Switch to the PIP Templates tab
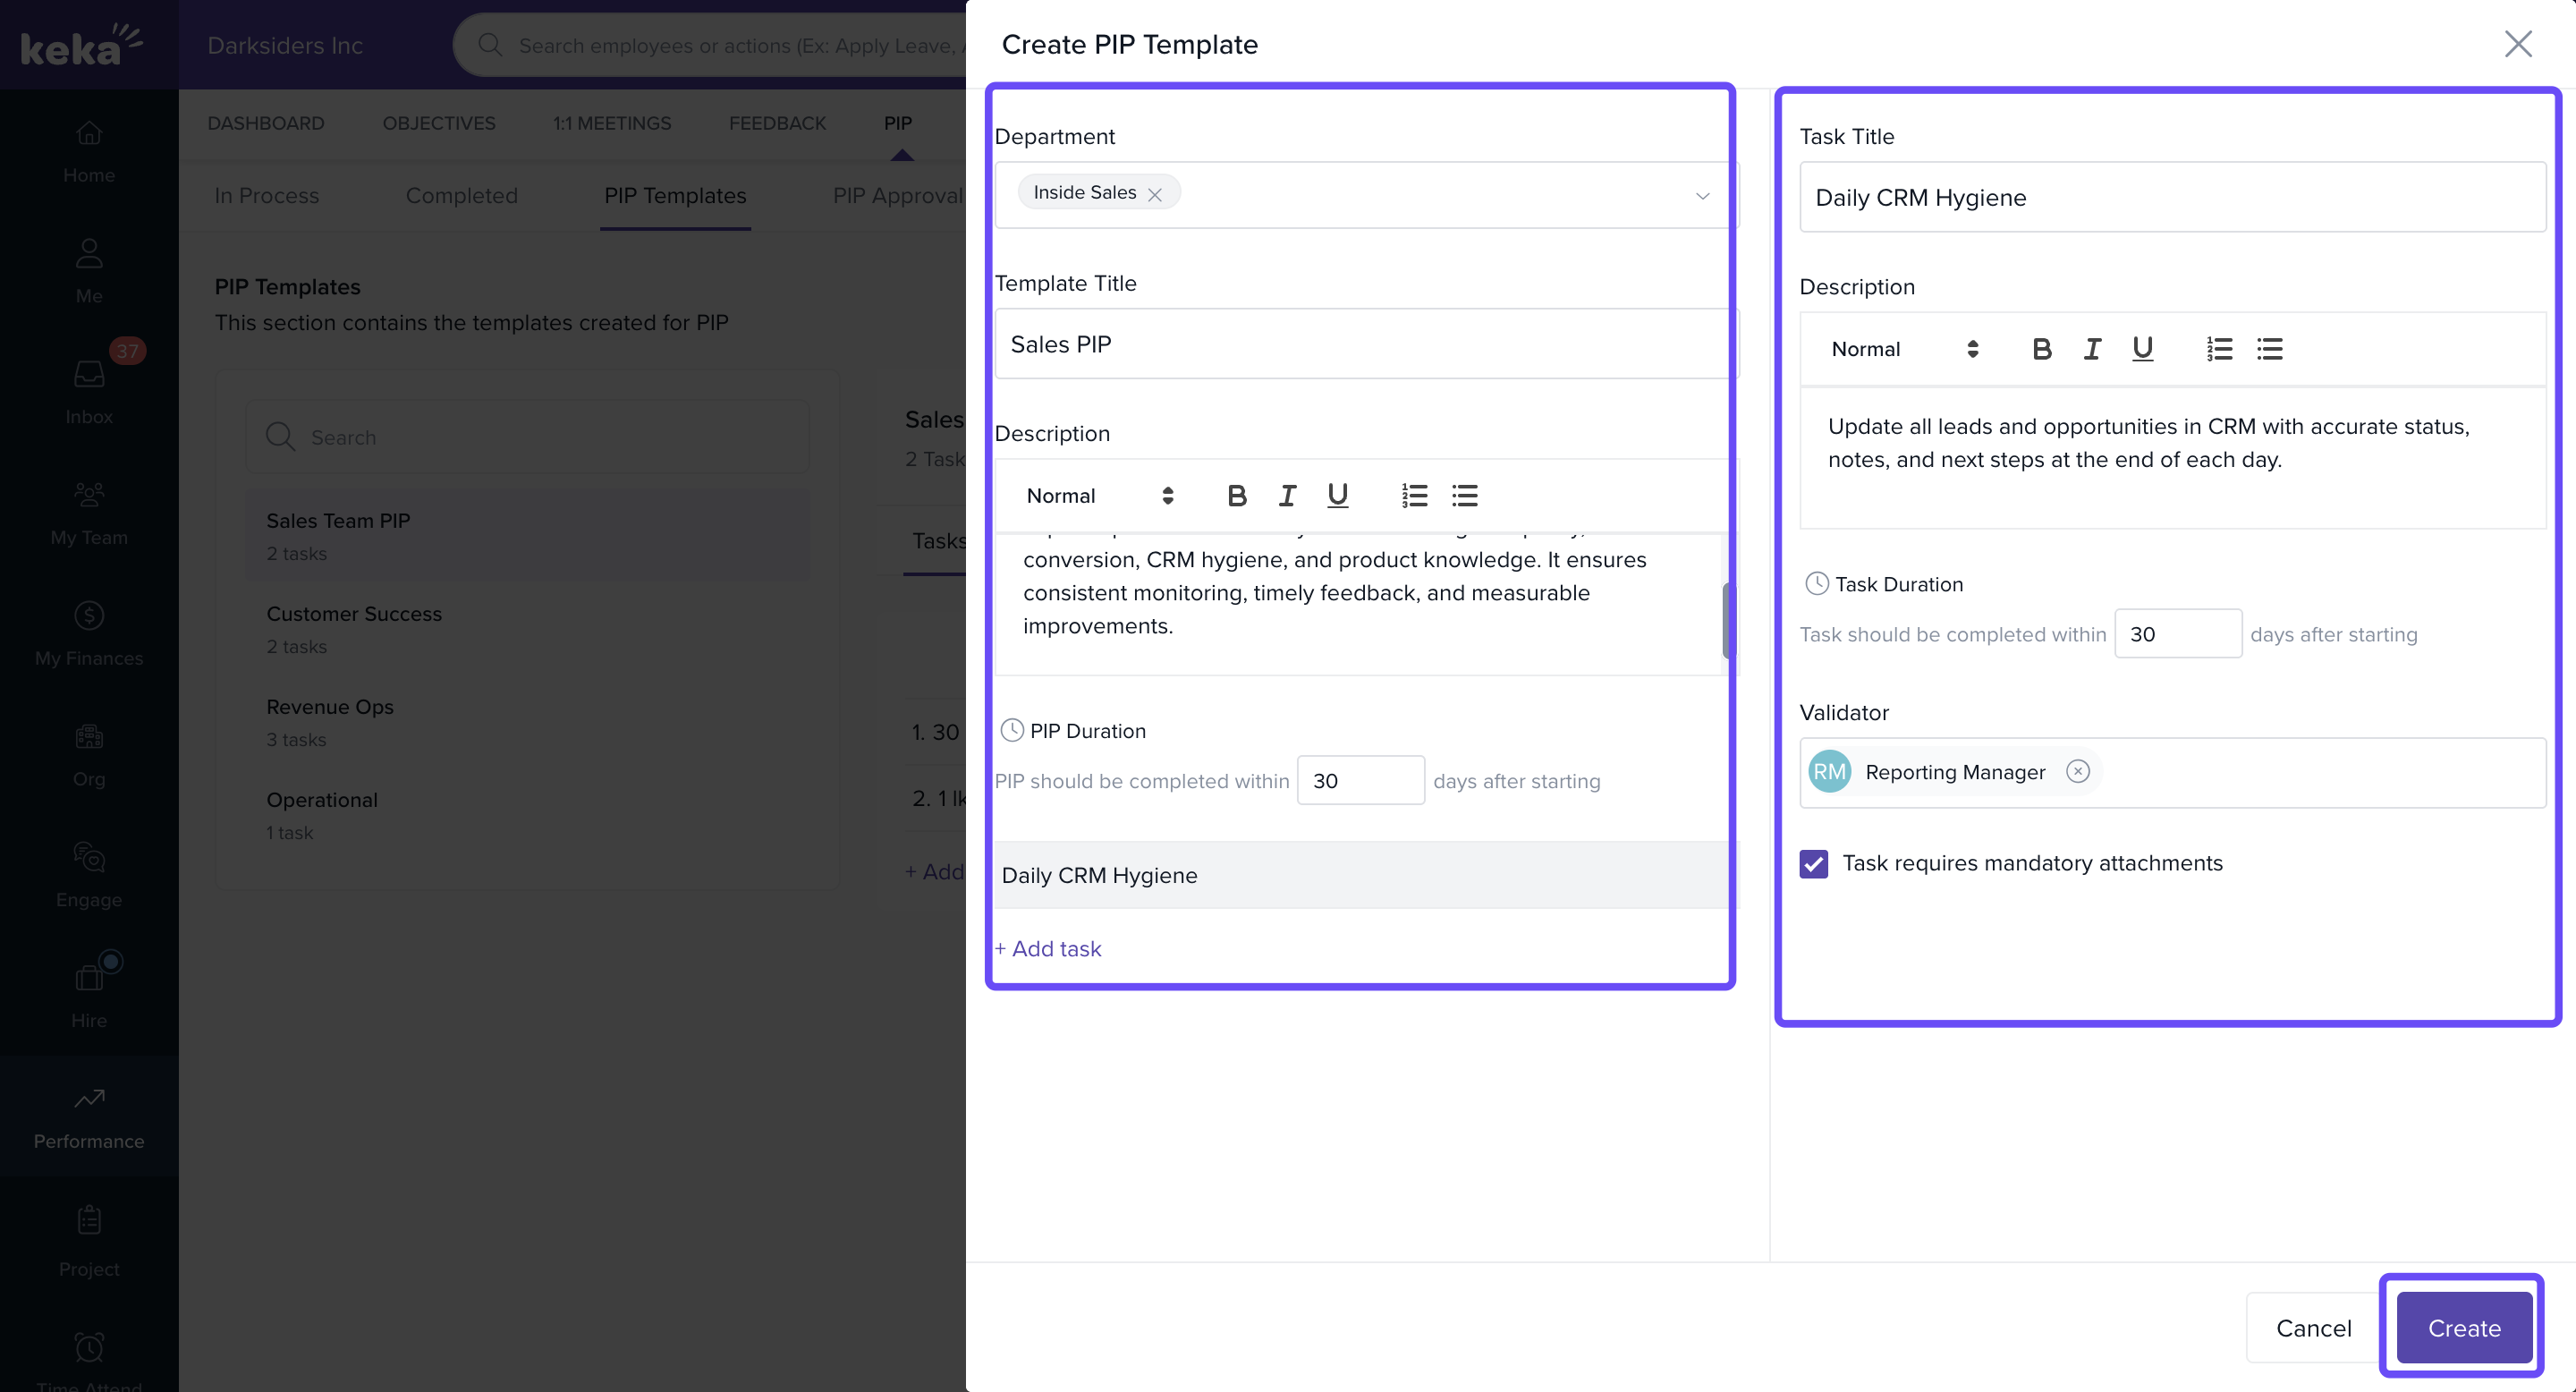The height and width of the screenshot is (1392, 2576). (x=675, y=196)
